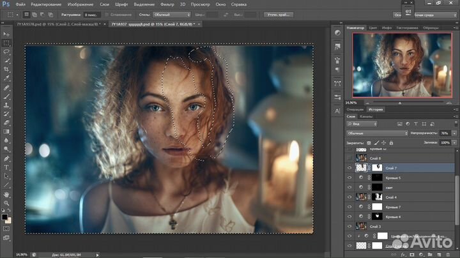Pick the Crop tool

6,69
